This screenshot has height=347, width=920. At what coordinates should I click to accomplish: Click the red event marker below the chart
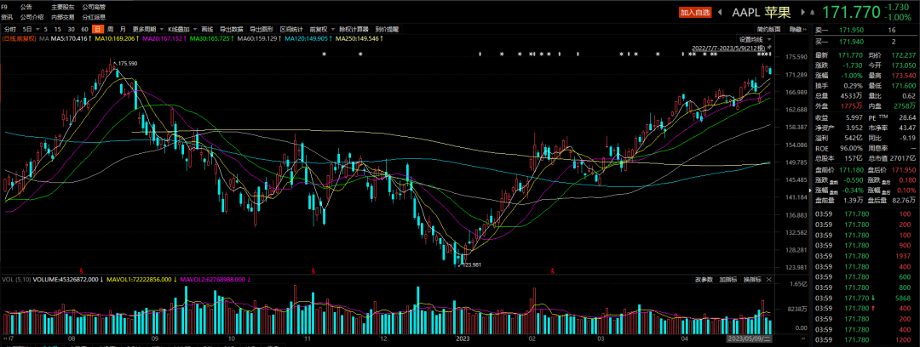(314, 270)
